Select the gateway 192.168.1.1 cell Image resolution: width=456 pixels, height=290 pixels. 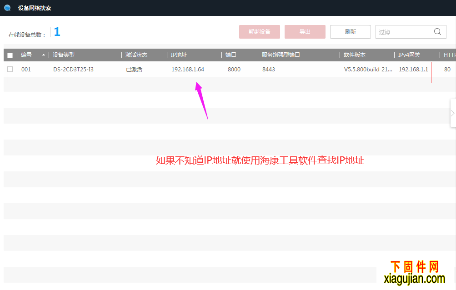[413, 69]
